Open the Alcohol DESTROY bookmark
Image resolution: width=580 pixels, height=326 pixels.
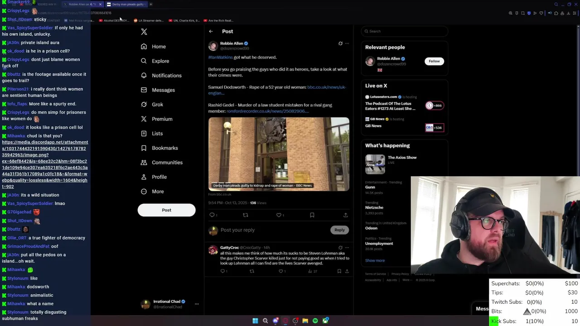114,20
